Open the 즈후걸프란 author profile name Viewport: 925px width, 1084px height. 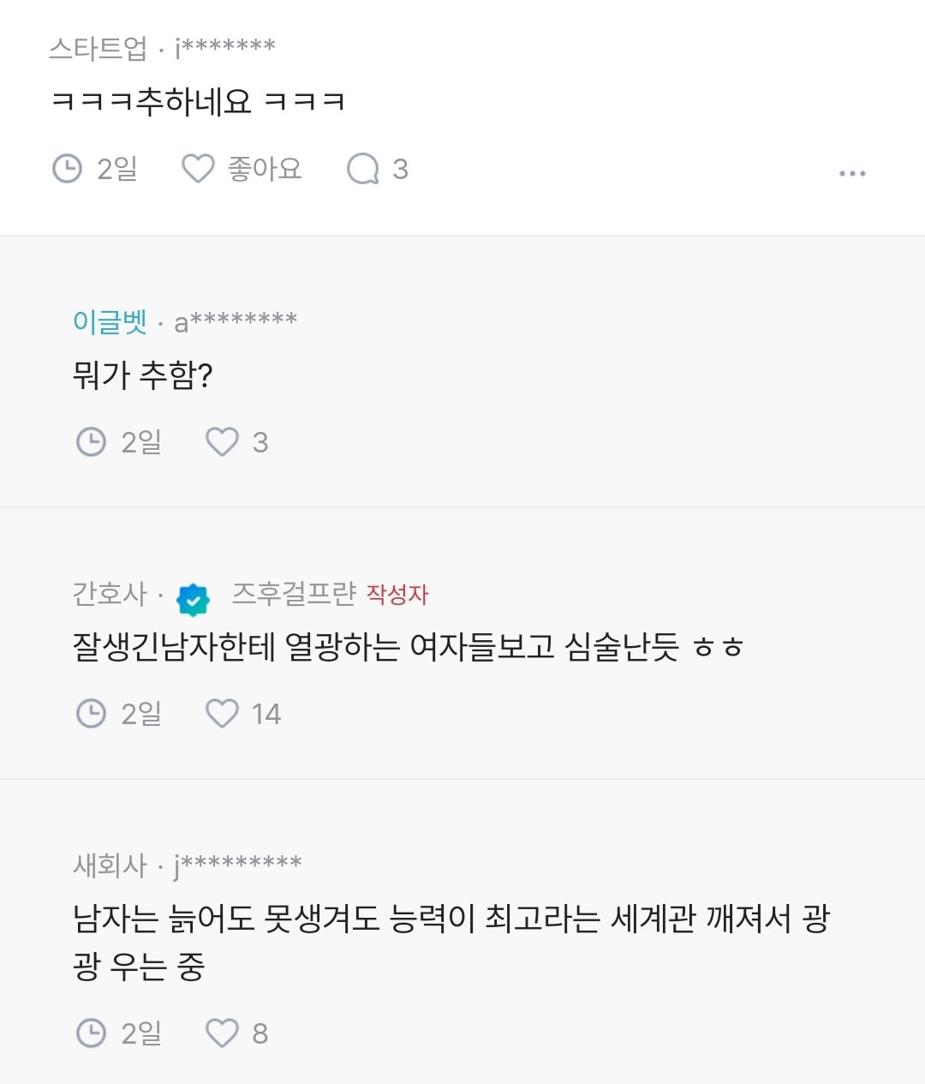(x=294, y=593)
